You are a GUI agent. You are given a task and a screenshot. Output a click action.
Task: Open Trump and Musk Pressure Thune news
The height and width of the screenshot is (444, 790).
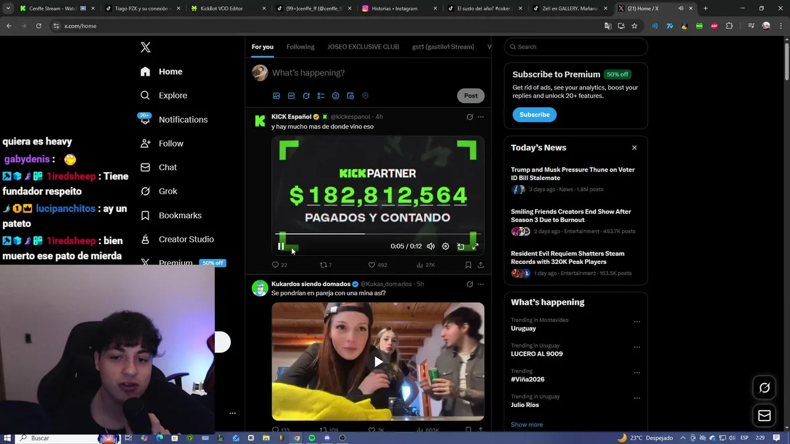(x=573, y=174)
